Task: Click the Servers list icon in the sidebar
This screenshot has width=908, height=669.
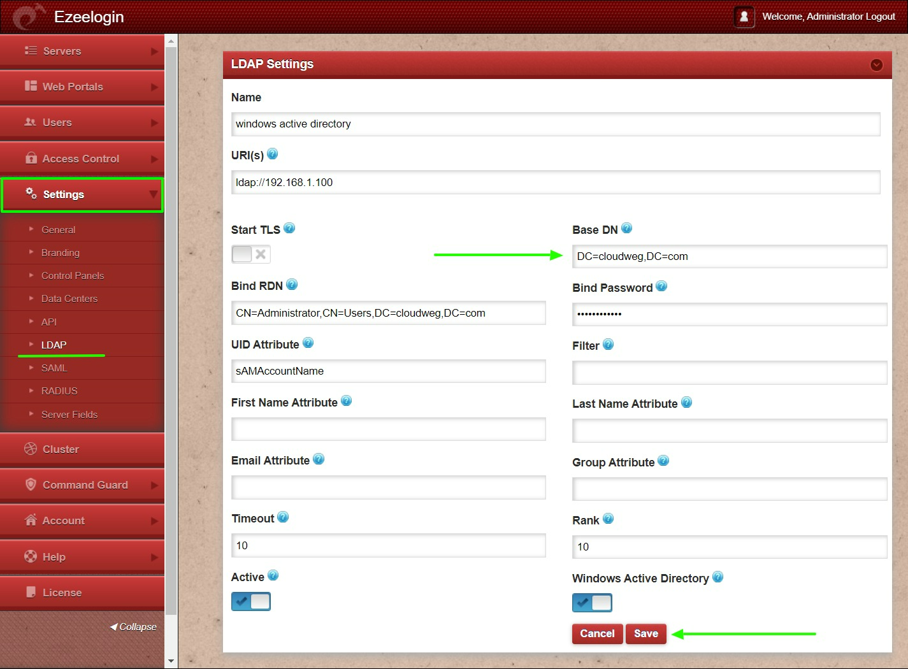Action: [x=31, y=50]
